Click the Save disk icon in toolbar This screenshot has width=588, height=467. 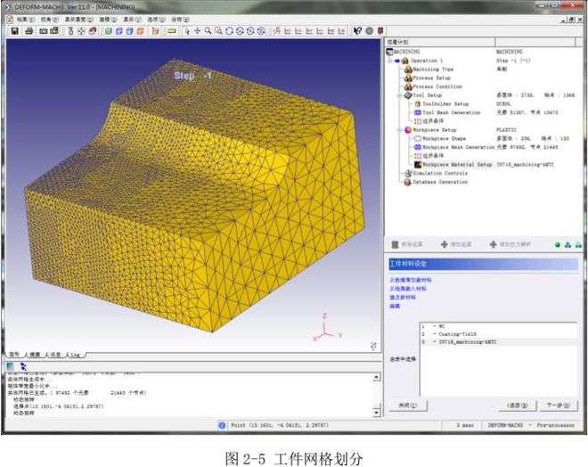[x=15, y=31]
